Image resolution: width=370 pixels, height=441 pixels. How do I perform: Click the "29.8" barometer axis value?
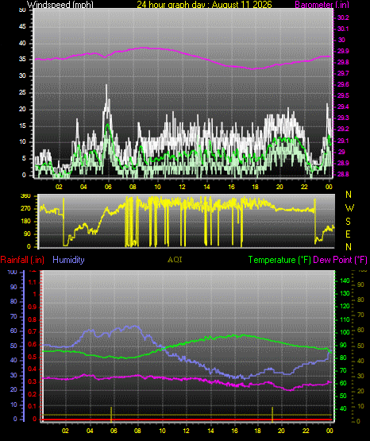pyautogui.click(x=343, y=63)
